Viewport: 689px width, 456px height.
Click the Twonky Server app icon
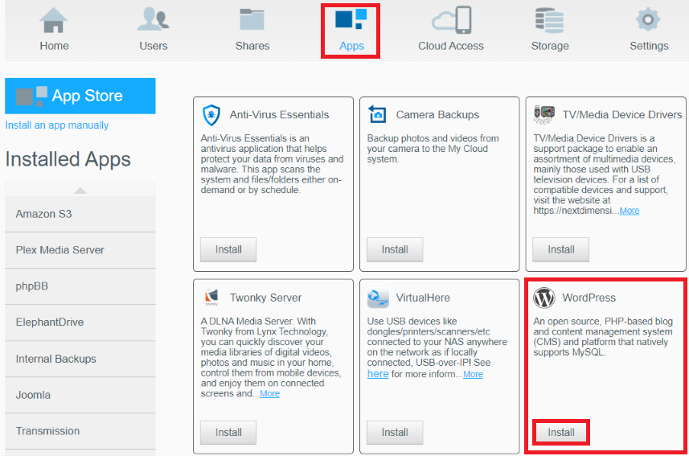(211, 298)
